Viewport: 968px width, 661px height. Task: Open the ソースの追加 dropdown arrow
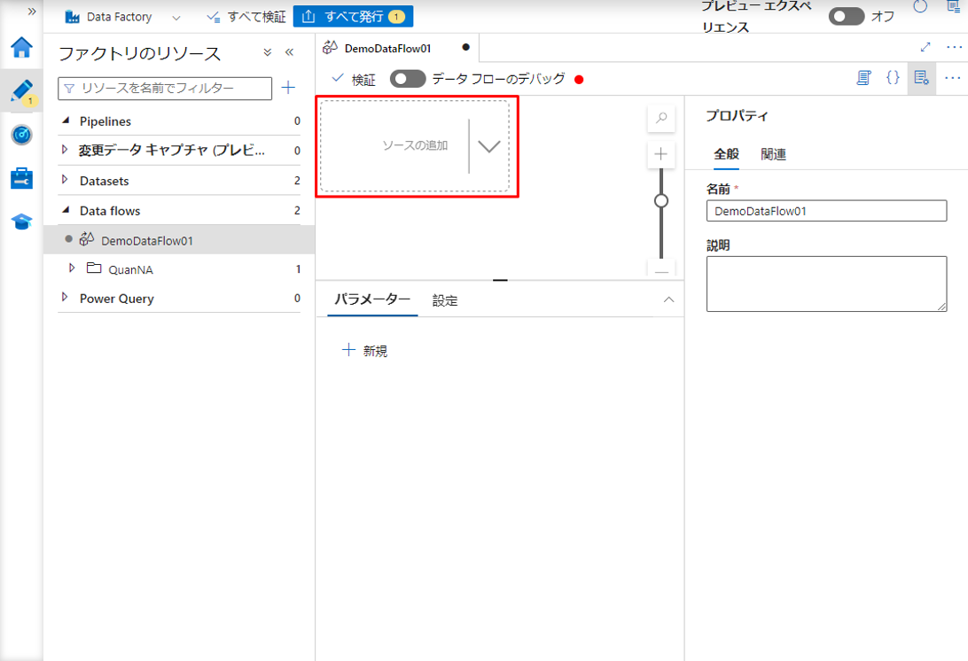(x=489, y=146)
